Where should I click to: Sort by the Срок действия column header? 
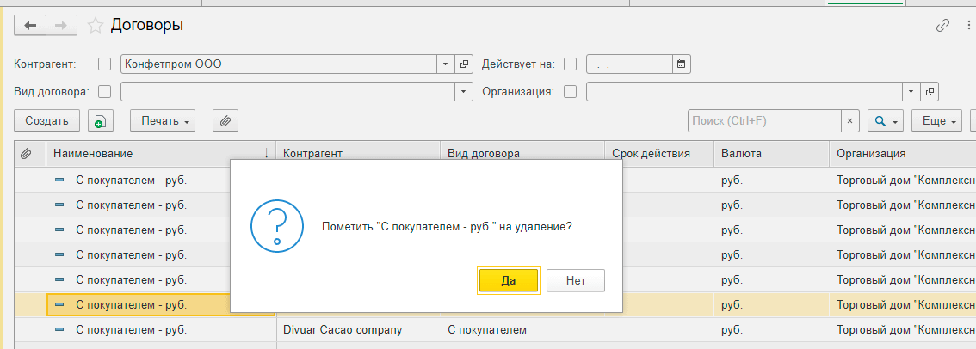659,154
